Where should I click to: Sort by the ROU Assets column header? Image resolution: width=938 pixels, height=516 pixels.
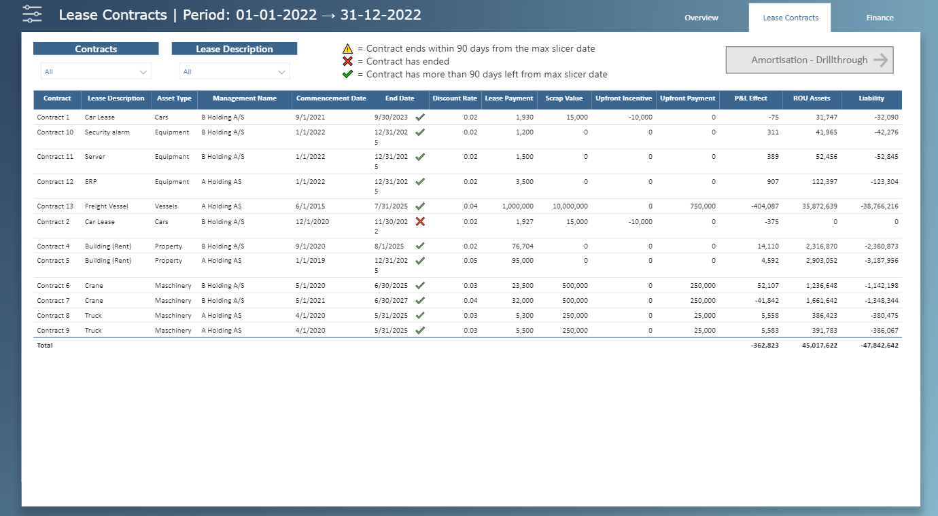[811, 98]
